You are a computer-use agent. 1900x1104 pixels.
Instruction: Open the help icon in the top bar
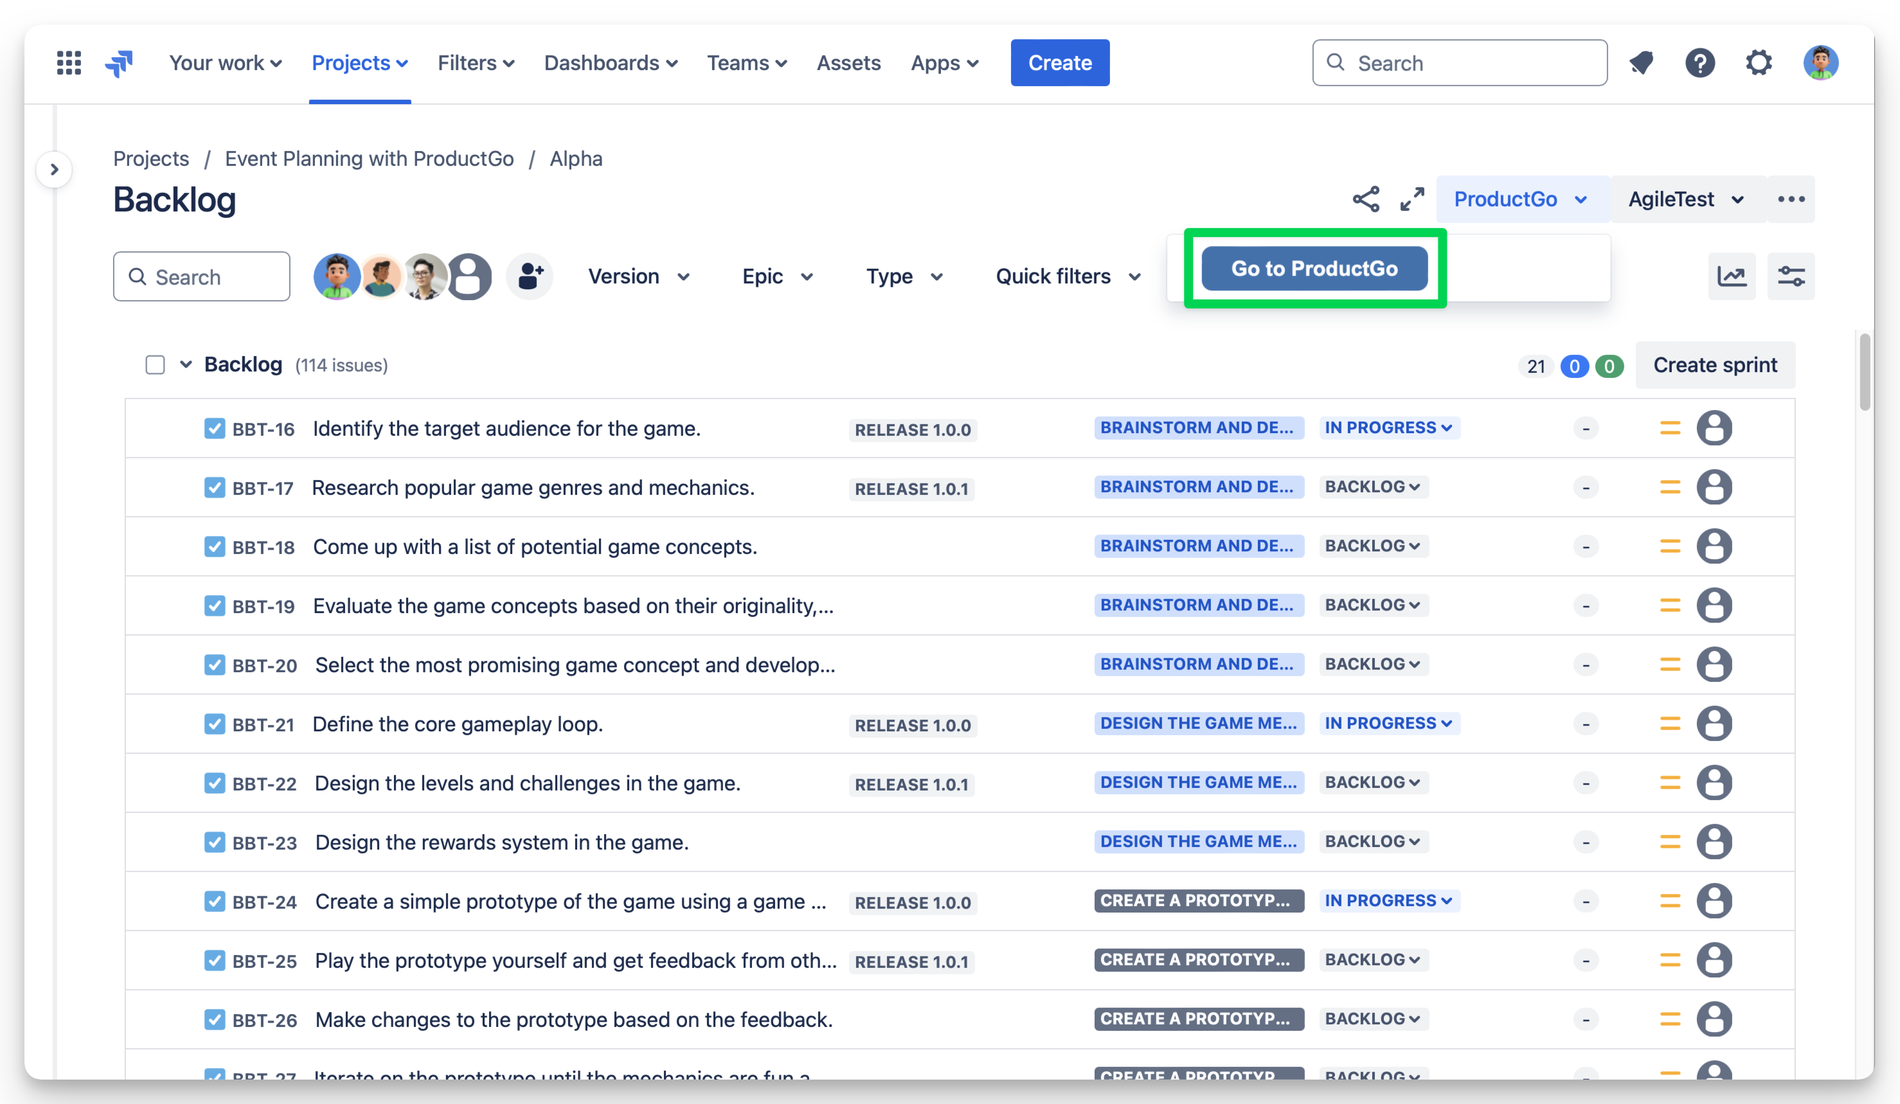[x=1700, y=62]
